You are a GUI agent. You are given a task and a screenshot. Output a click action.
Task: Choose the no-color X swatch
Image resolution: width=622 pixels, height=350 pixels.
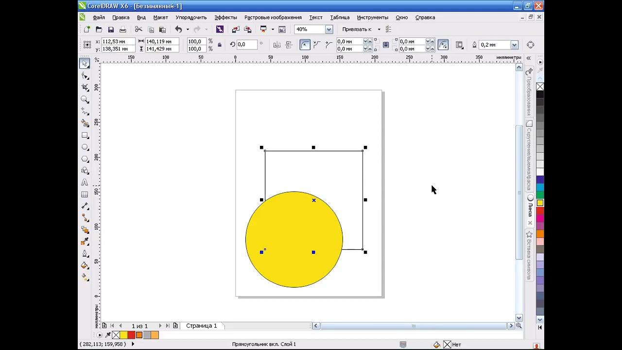tap(540, 87)
